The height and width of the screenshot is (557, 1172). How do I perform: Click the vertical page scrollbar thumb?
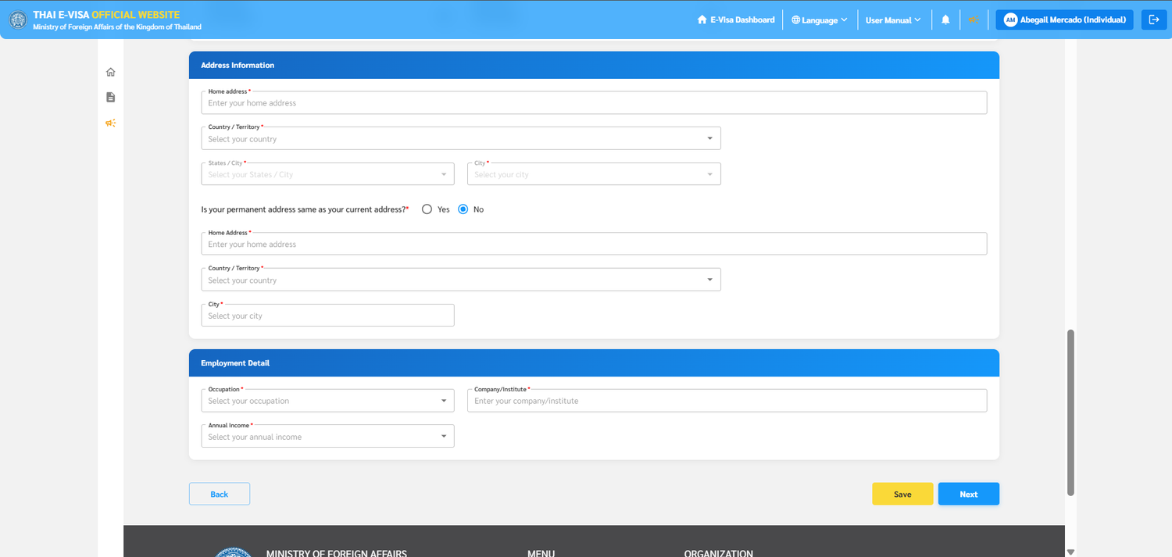(1070, 412)
